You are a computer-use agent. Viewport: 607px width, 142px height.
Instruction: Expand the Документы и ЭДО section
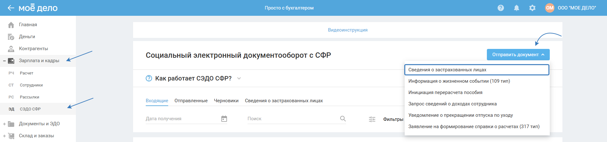pyautogui.click(x=4, y=124)
